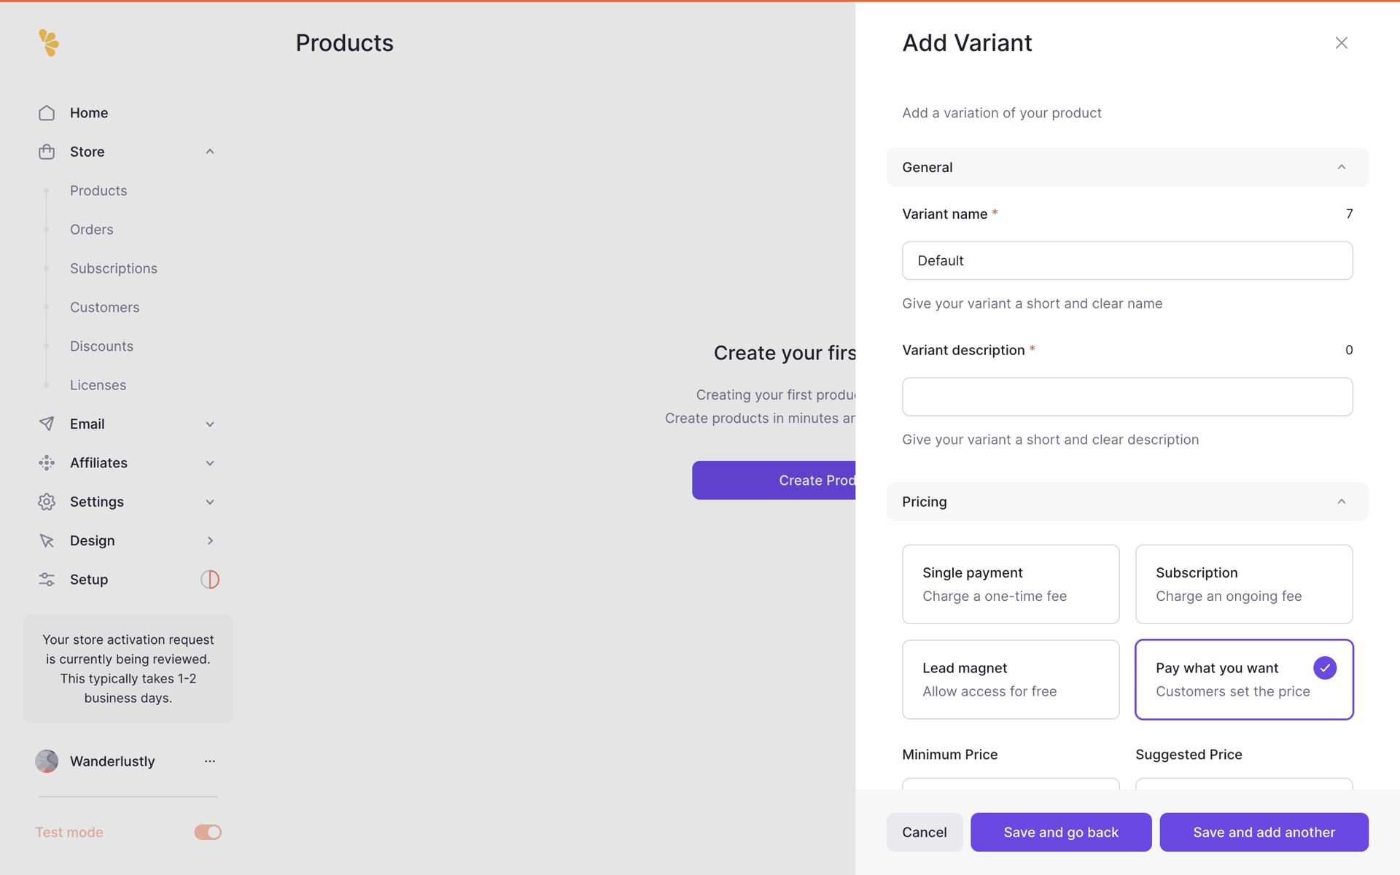Expand the Email menu chevron

(210, 424)
